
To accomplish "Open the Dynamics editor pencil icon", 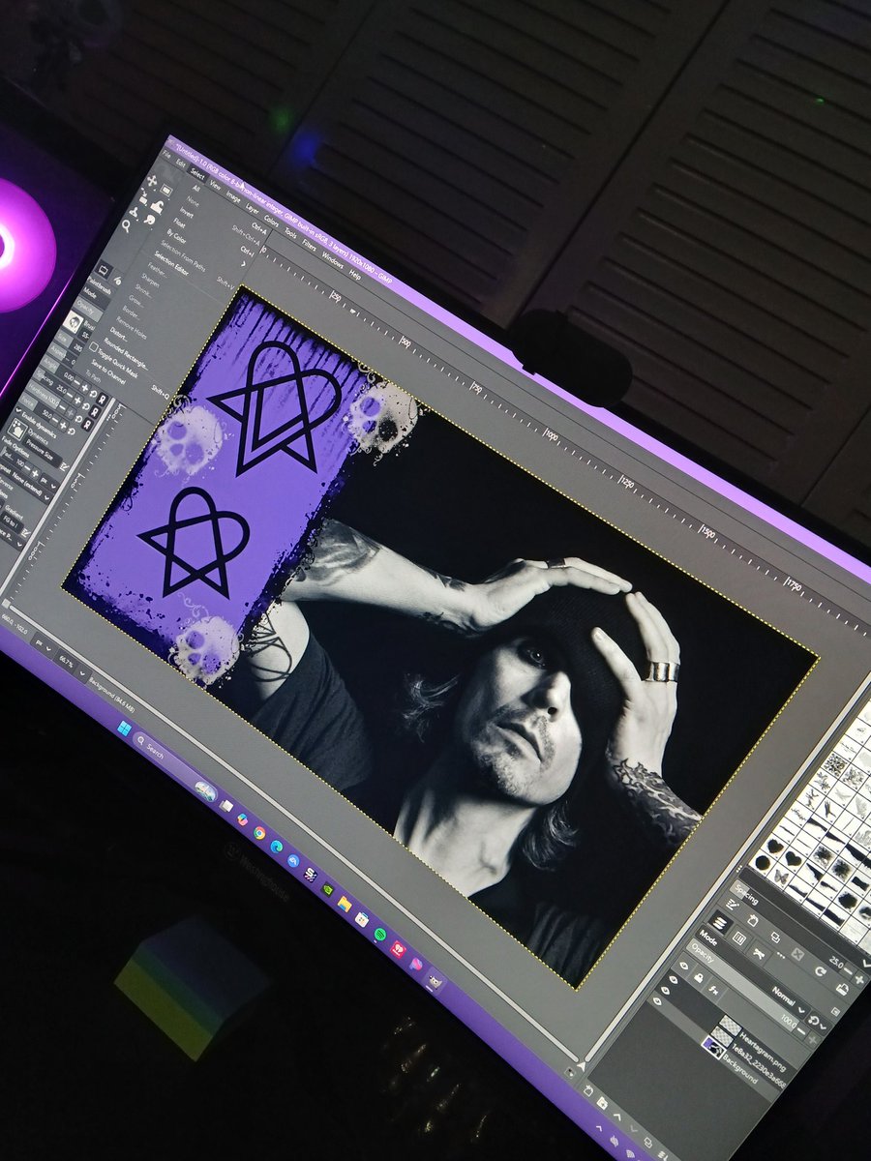I will [64, 466].
